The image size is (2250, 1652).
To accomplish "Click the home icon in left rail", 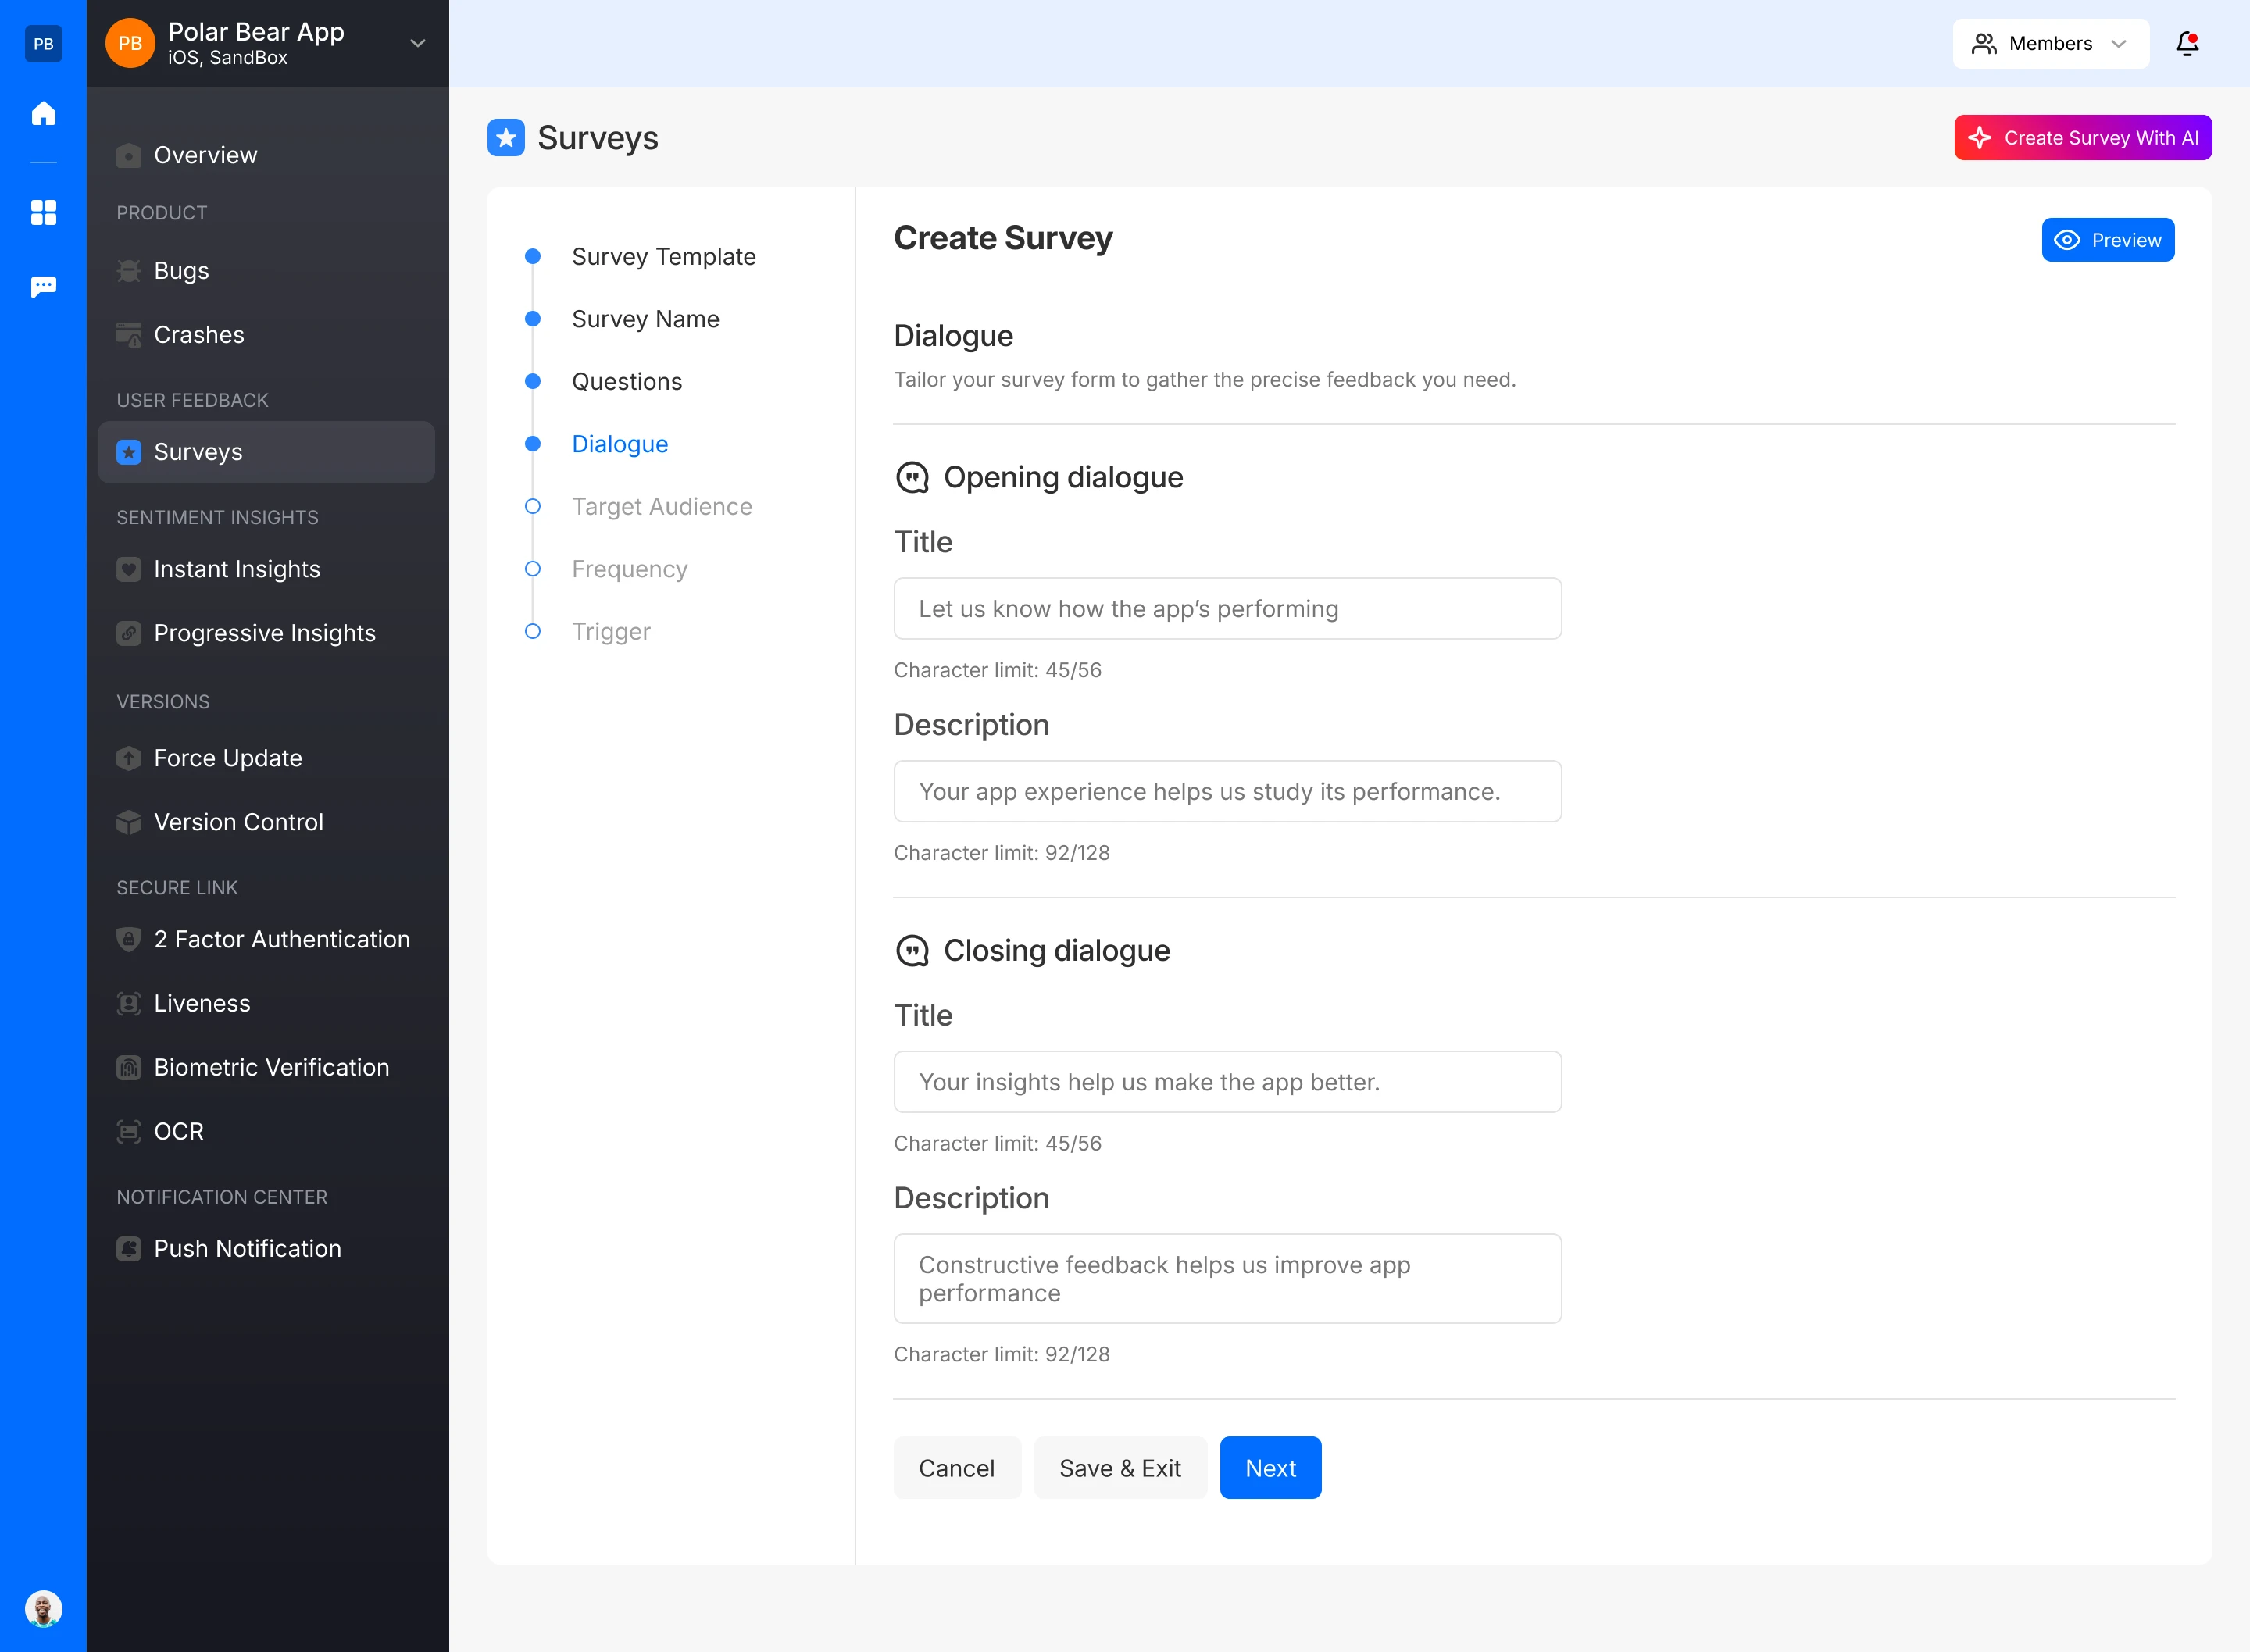I will point(43,113).
